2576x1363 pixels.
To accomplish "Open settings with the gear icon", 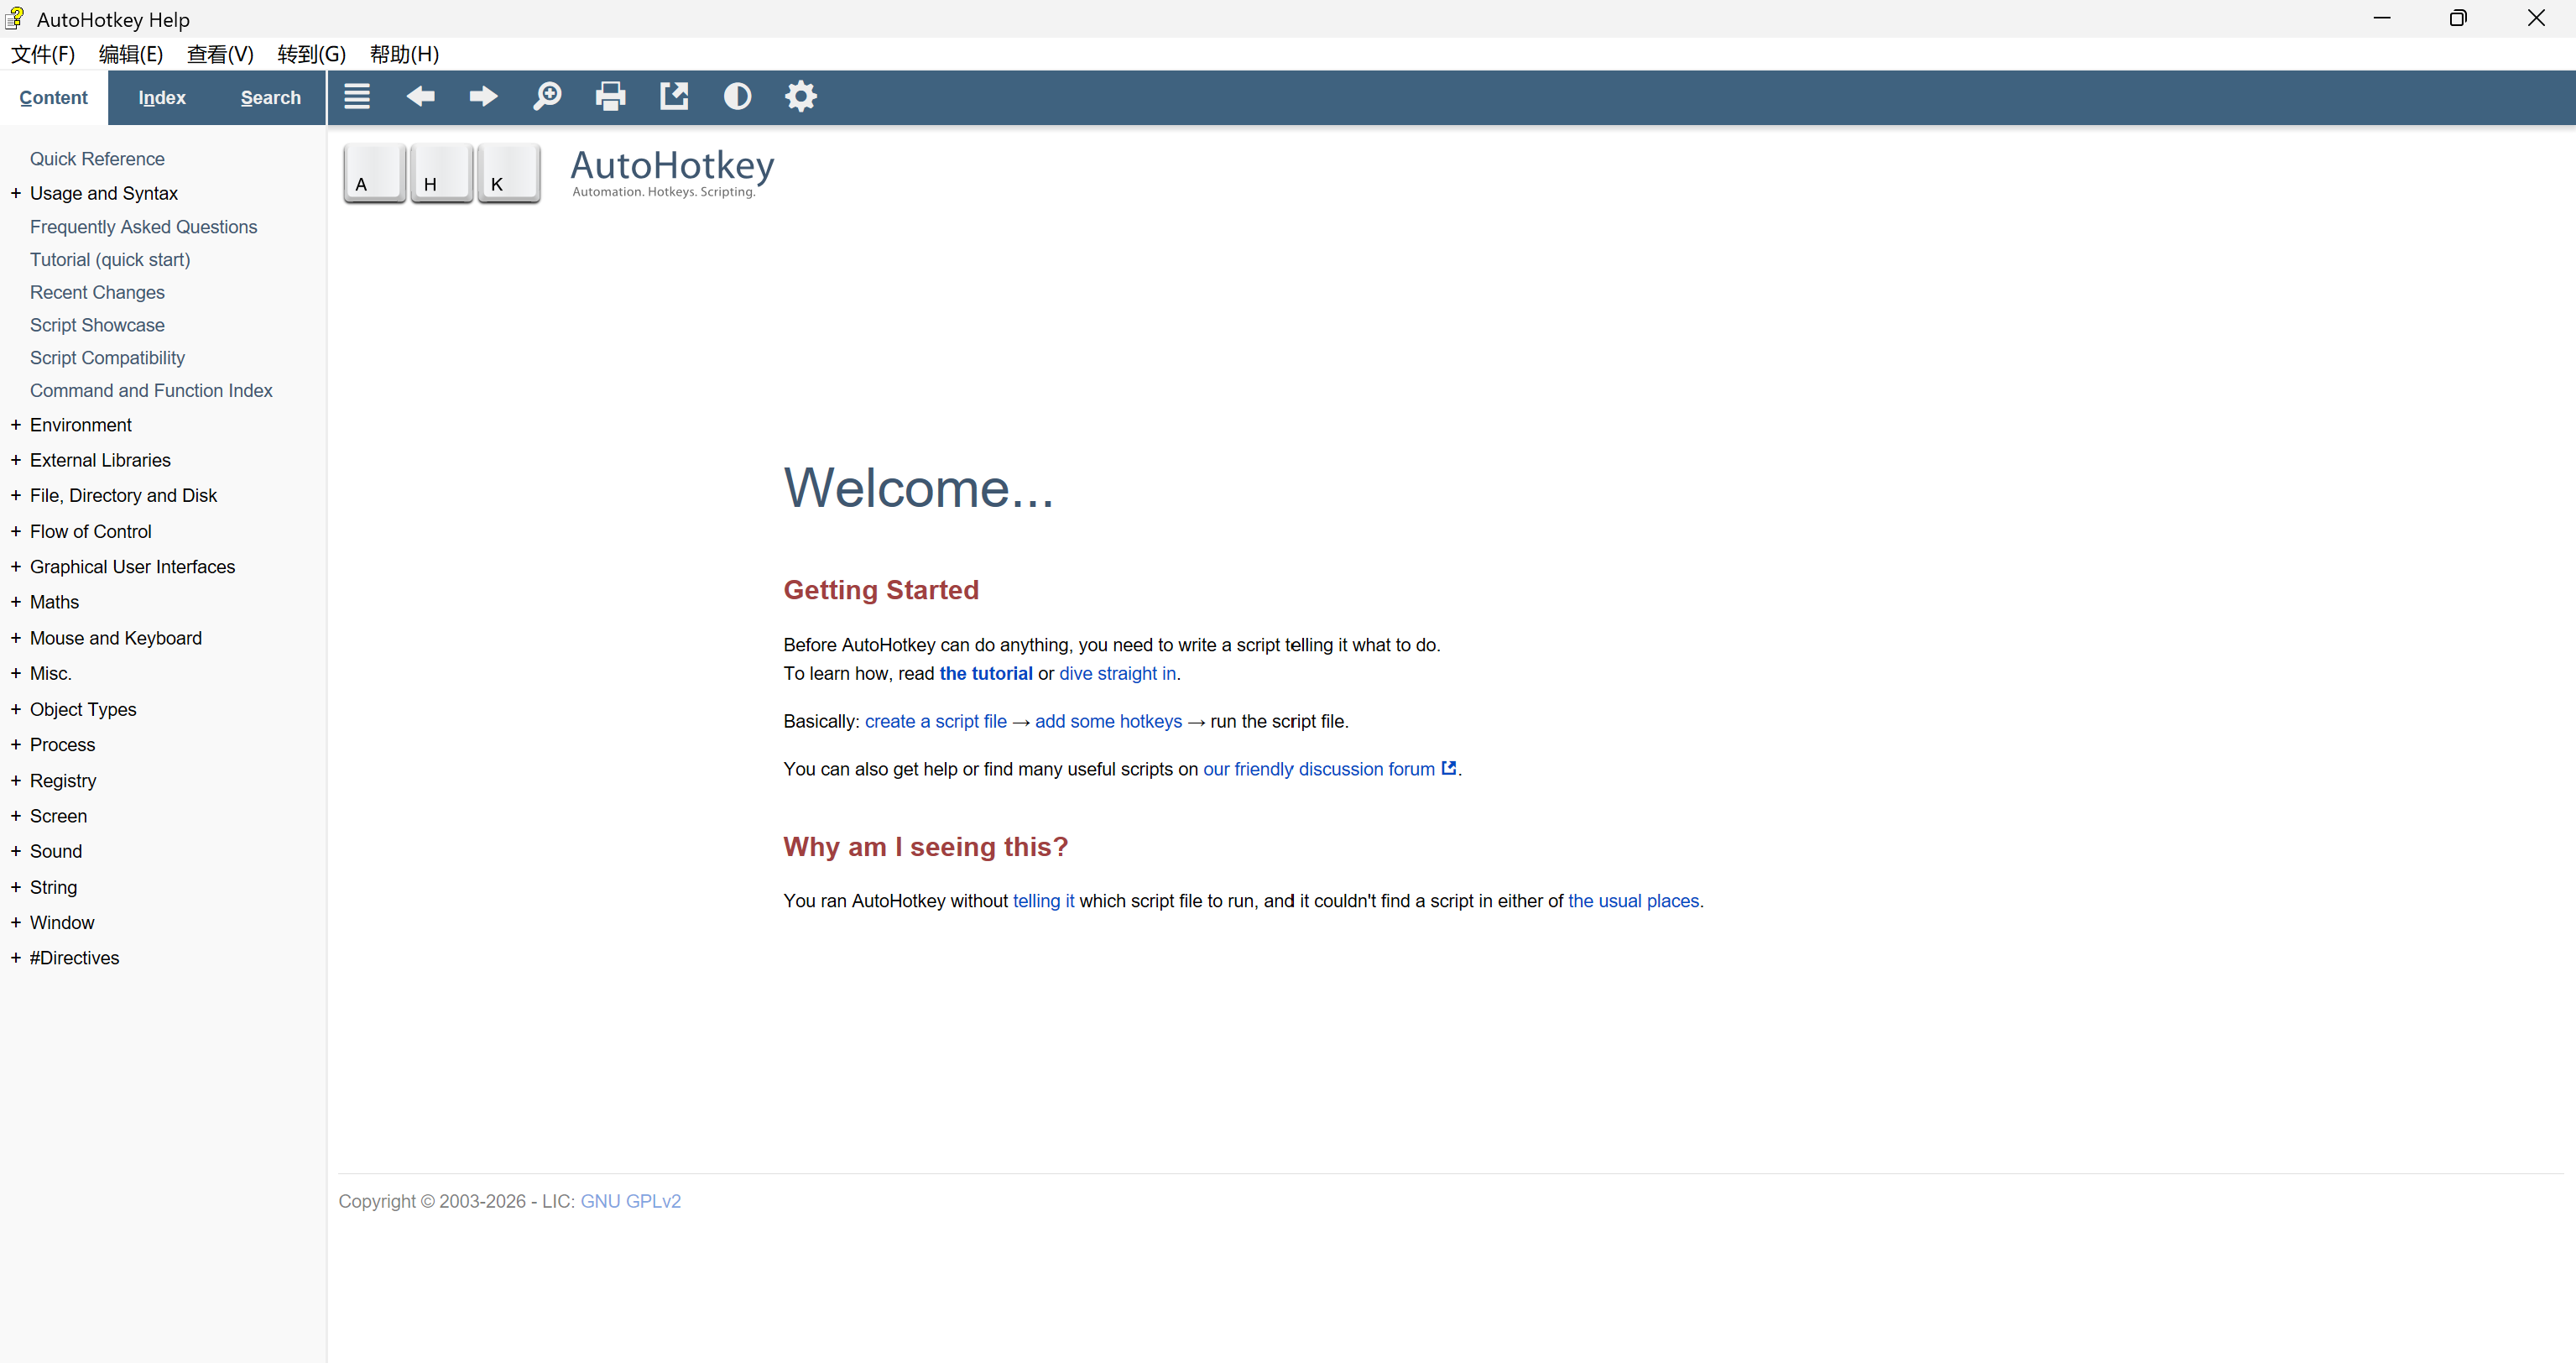I will 801,97.
